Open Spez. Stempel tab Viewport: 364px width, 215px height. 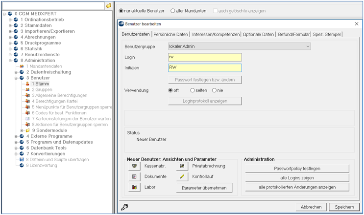pyautogui.click(x=327, y=35)
